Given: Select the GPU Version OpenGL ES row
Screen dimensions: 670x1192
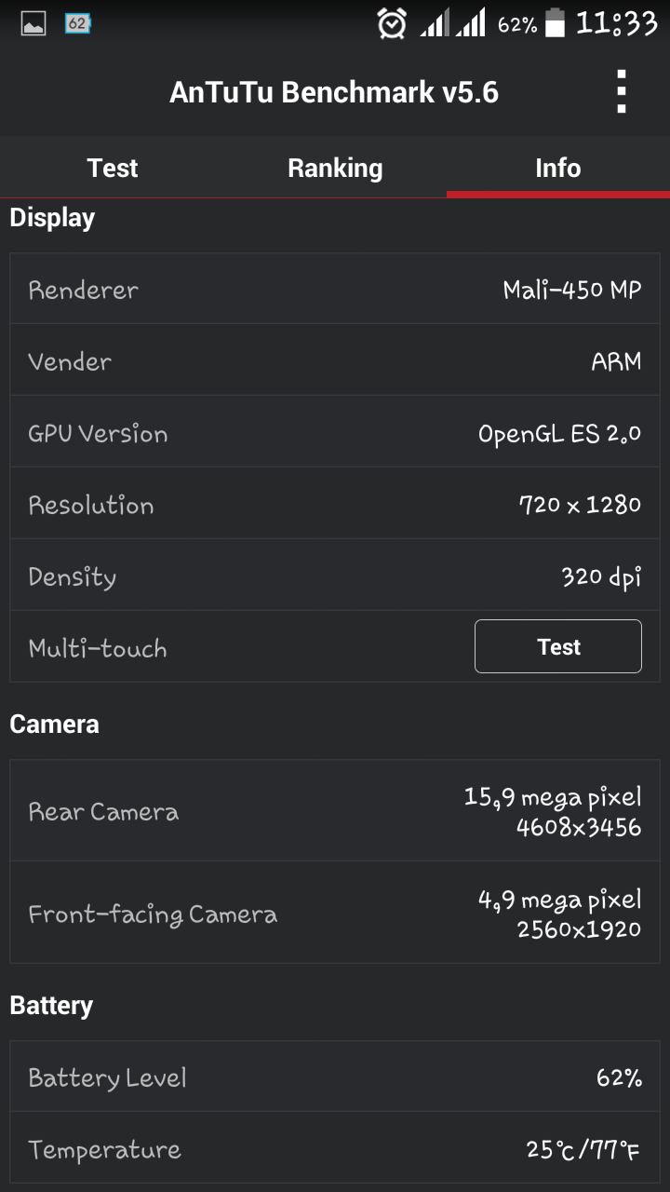Looking at the screenshot, I should coord(335,432).
